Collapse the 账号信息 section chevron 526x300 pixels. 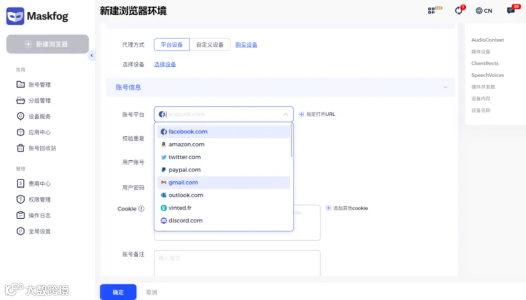click(445, 88)
